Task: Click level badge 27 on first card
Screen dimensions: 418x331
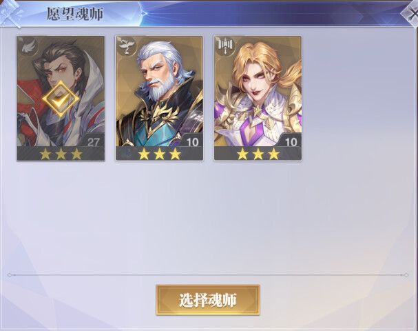Action: click(x=93, y=142)
